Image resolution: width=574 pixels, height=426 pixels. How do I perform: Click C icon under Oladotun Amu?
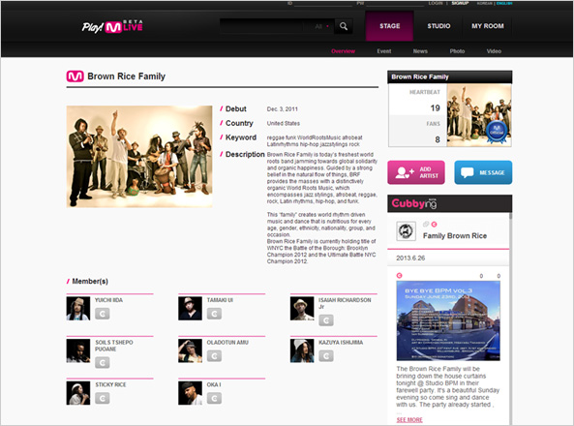(x=214, y=355)
